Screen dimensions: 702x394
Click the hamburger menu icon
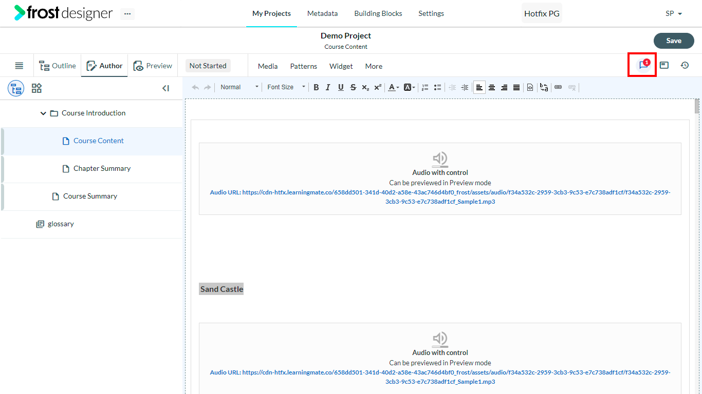click(19, 66)
